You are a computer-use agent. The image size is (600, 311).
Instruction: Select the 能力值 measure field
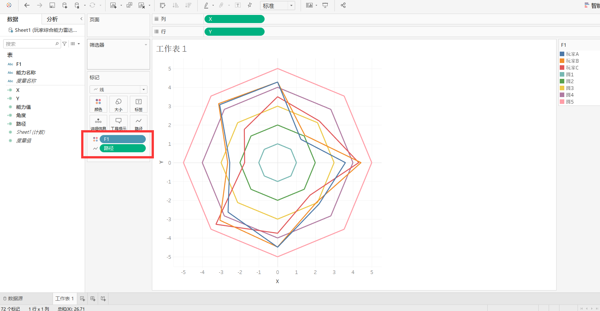(x=23, y=107)
